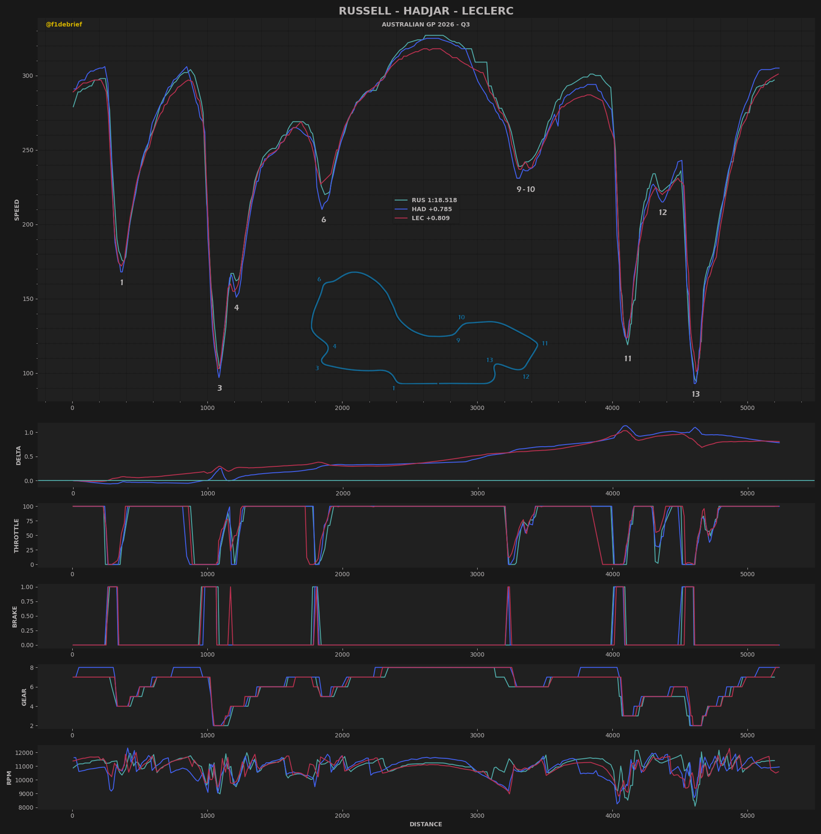Click the AUSTRALIAN GP 2026 - Q3 subtitle

point(425,24)
